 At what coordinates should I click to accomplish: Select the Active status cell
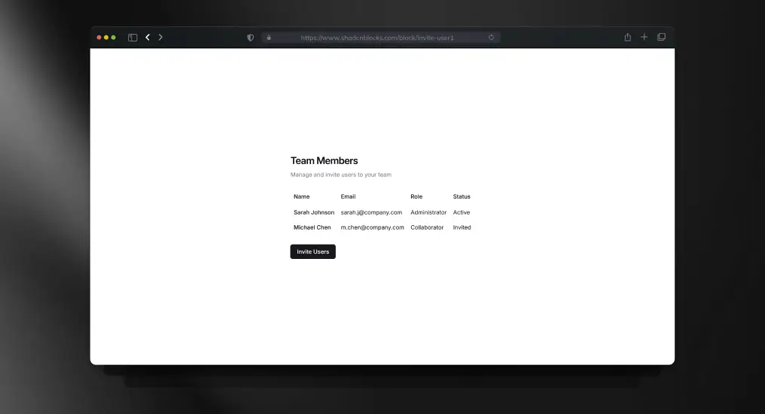pyautogui.click(x=461, y=212)
